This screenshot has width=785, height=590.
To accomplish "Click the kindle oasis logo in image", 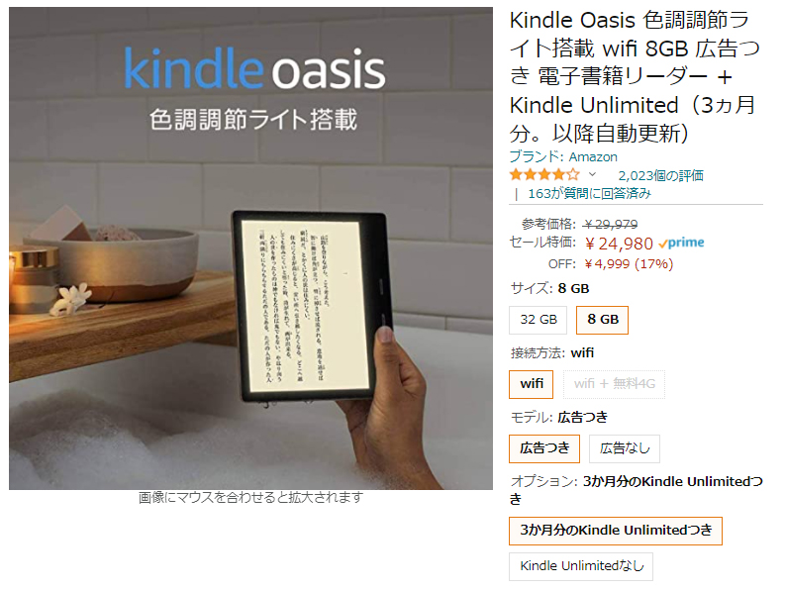I will [254, 68].
